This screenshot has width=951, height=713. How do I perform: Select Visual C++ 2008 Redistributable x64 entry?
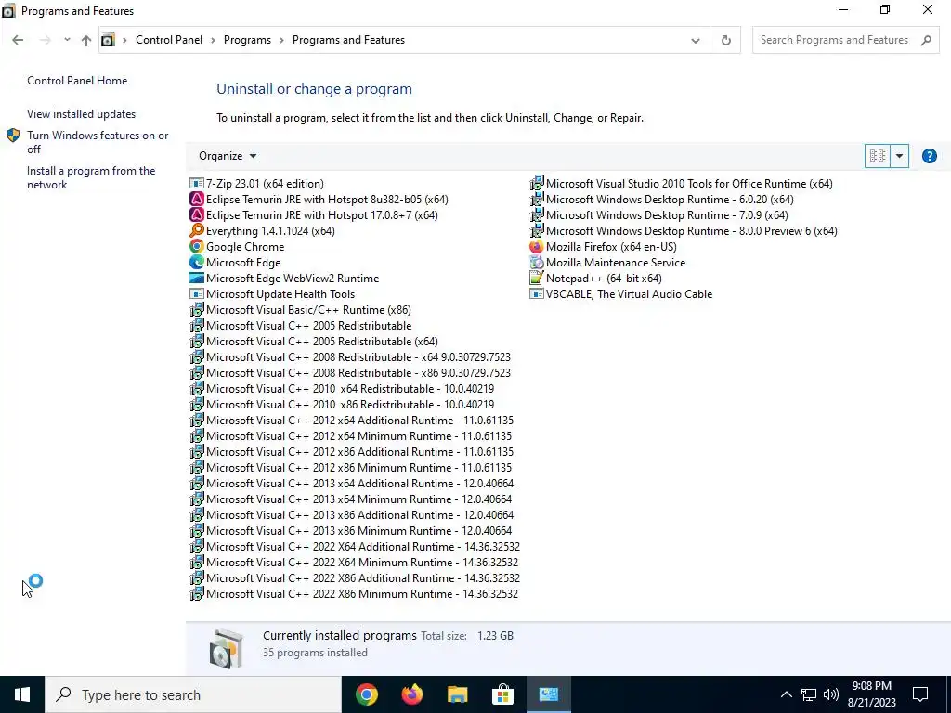(x=350, y=357)
